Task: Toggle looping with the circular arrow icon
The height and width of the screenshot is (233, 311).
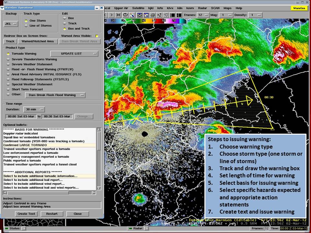Action: (x=125, y=15)
